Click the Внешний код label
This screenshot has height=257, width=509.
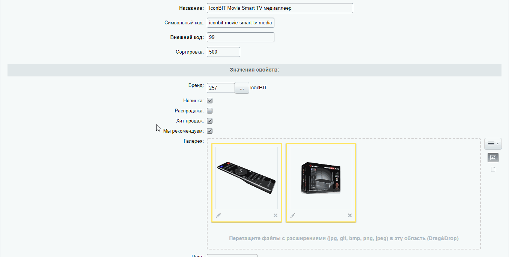tap(187, 37)
